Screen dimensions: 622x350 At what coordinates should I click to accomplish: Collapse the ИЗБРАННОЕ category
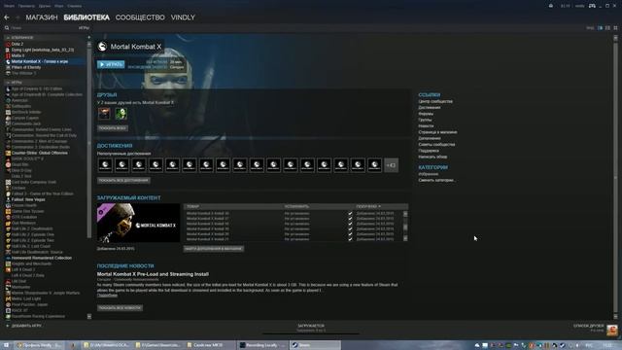(x=8, y=38)
